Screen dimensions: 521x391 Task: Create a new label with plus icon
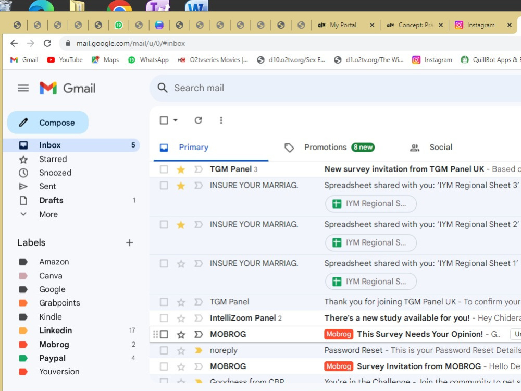[130, 243]
